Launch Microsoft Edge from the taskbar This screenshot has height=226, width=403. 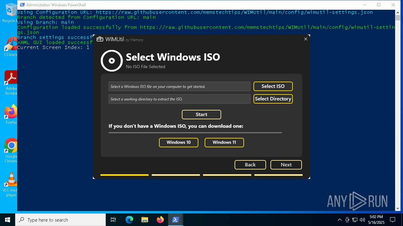point(129,220)
